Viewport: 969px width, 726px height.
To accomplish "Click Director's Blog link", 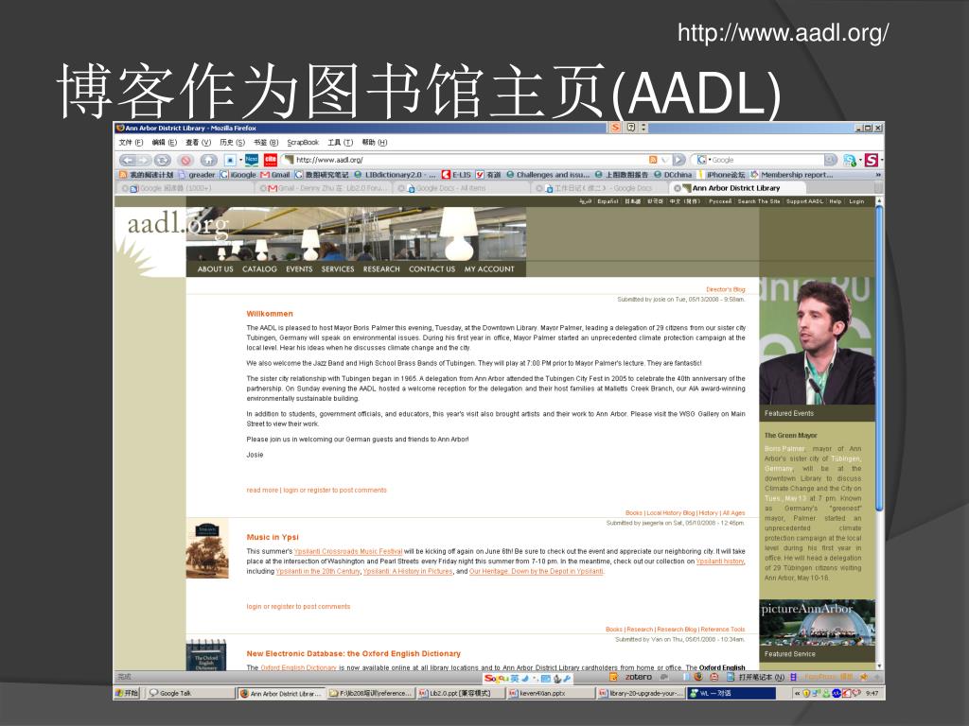I will pos(726,289).
